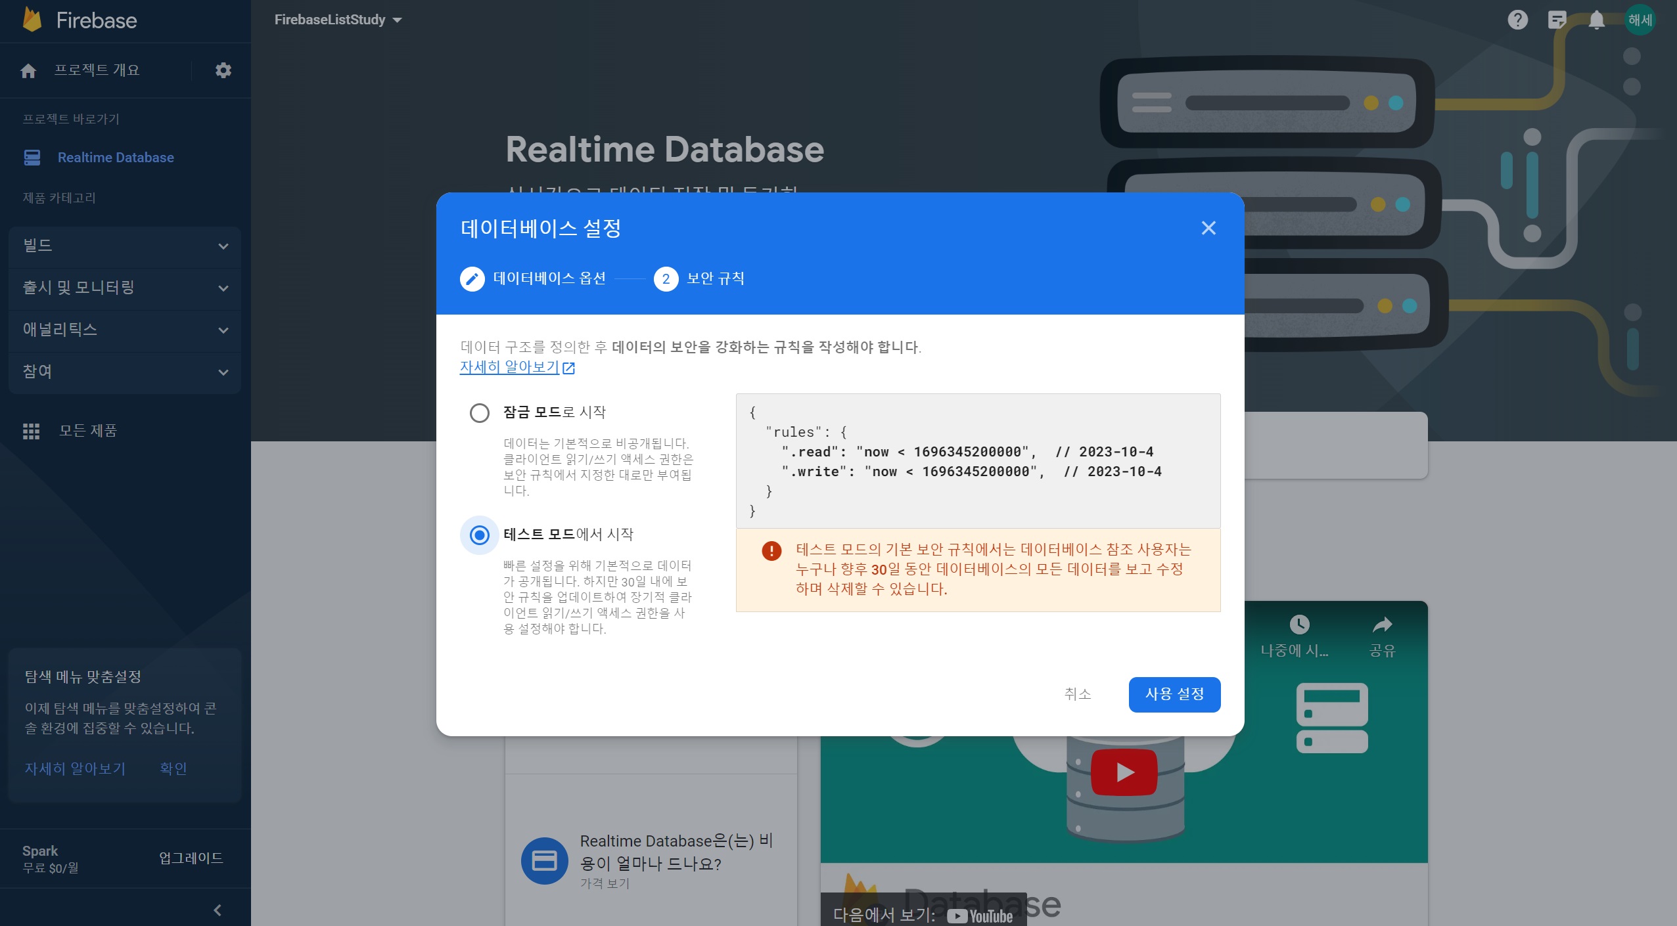The image size is (1677, 926).
Task: Open Realtime Database in the sidebar
Action: point(116,158)
